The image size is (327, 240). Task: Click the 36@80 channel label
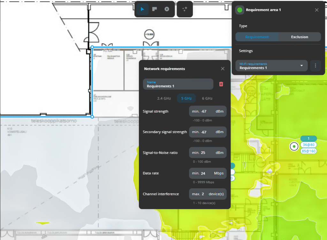[308, 145]
